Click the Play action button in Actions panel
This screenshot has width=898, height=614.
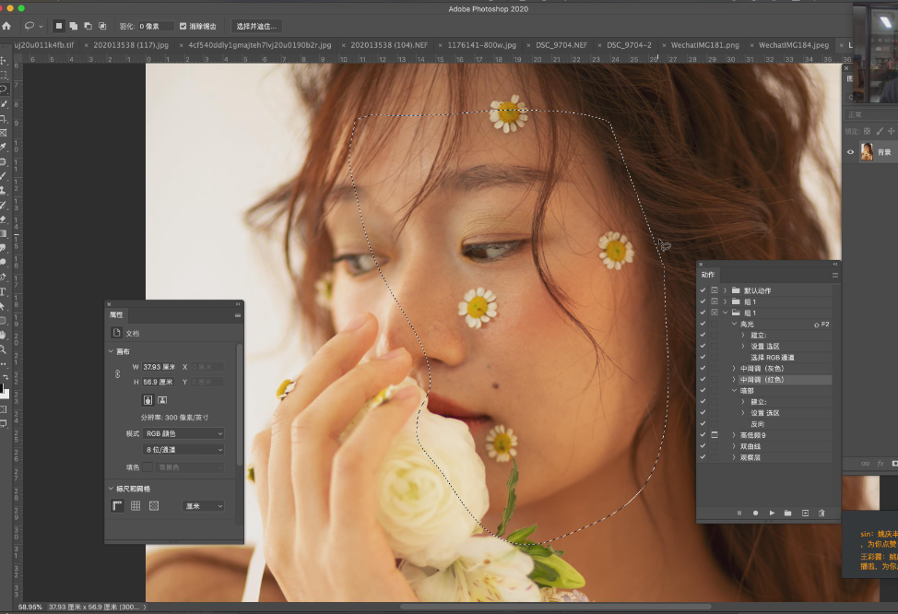[x=772, y=513]
